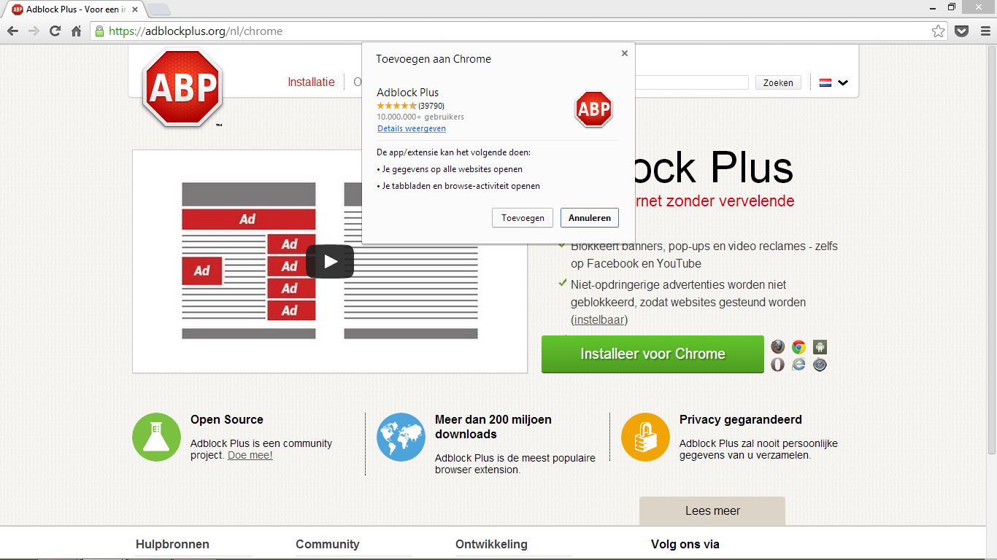
Task: Click the address bar URL field
Action: click(x=518, y=31)
